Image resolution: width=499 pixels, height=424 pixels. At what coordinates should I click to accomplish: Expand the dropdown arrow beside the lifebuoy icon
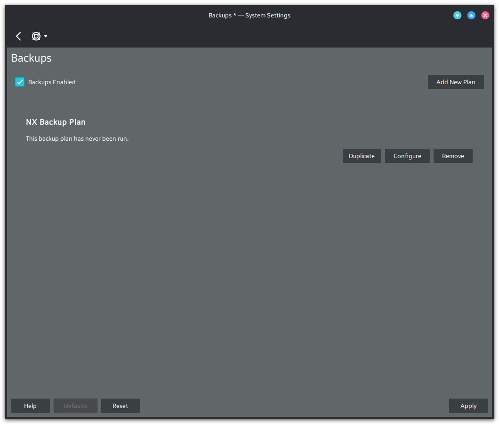click(x=46, y=36)
